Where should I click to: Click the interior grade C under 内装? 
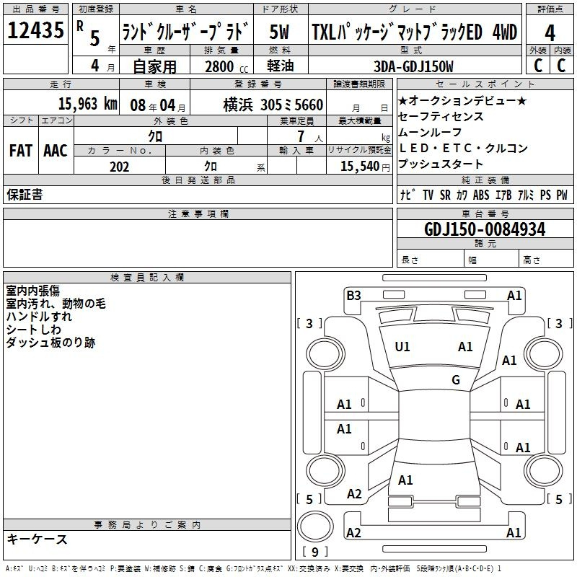click(x=562, y=66)
